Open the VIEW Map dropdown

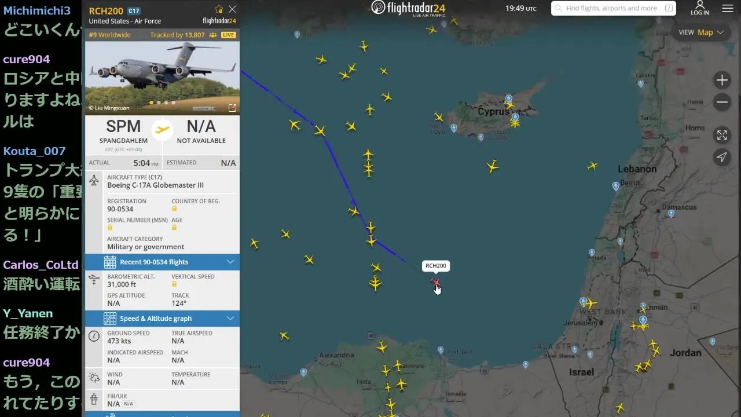click(701, 32)
